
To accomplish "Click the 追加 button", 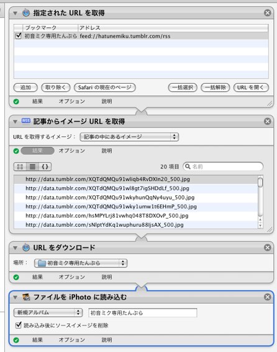I will pos(25,87).
